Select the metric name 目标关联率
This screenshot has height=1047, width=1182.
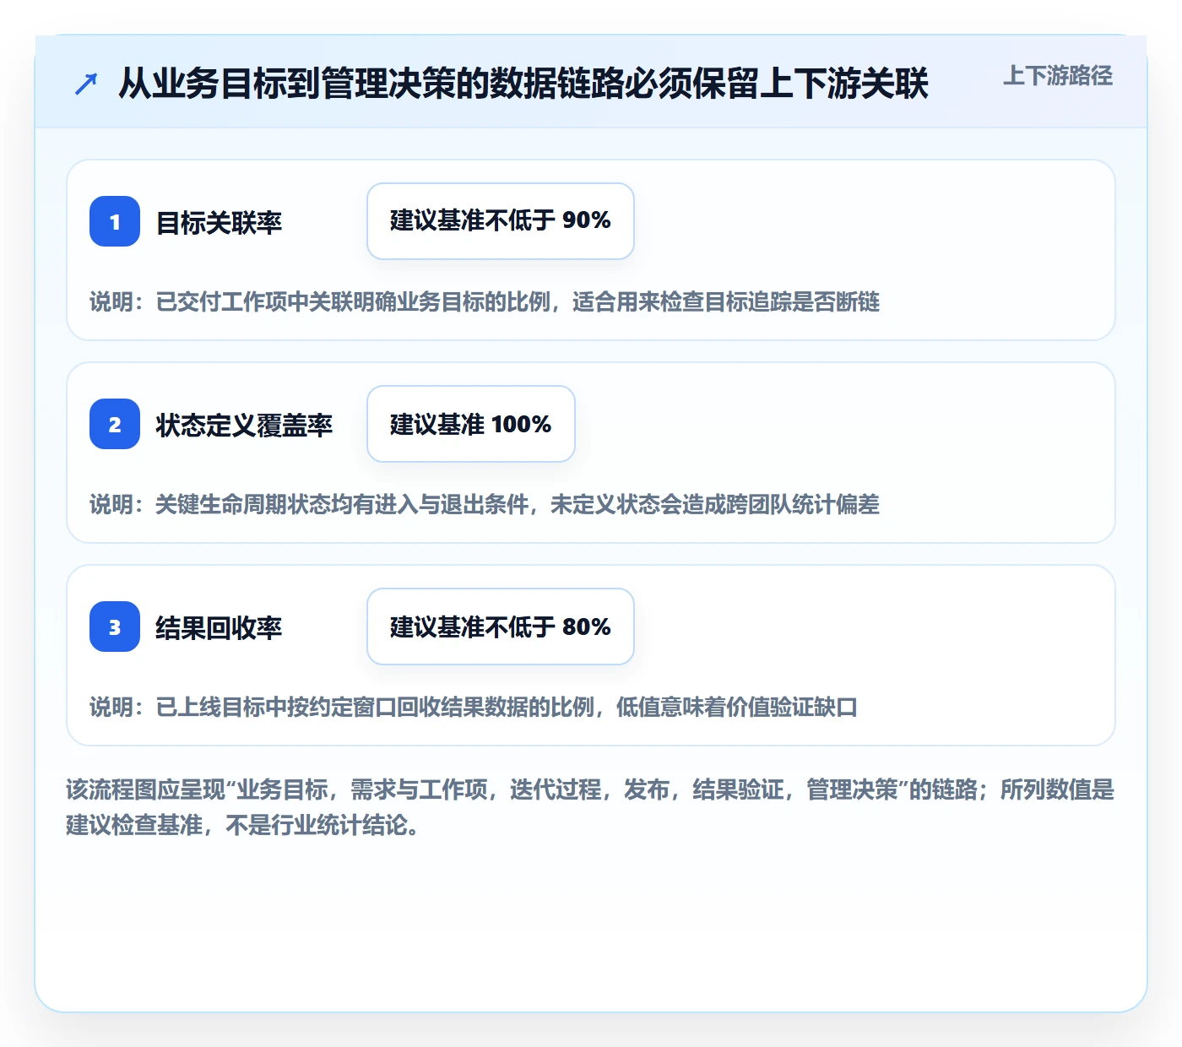pos(219,222)
